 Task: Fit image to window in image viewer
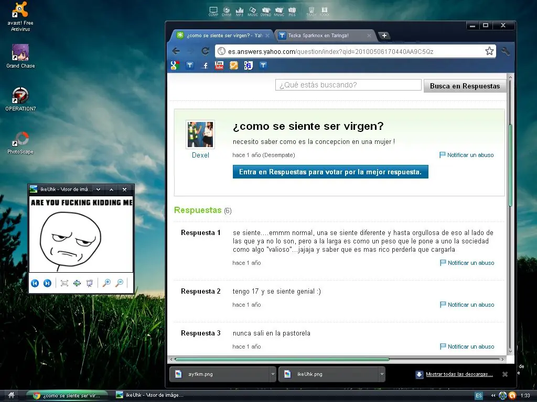click(x=65, y=283)
